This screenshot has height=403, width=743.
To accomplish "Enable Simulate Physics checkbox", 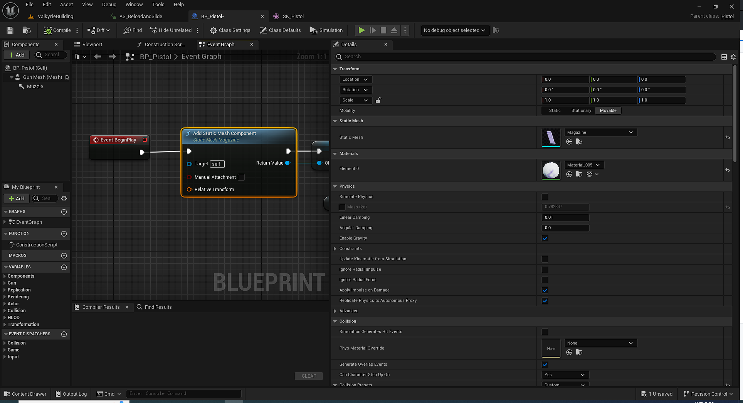I will point(545,197).
